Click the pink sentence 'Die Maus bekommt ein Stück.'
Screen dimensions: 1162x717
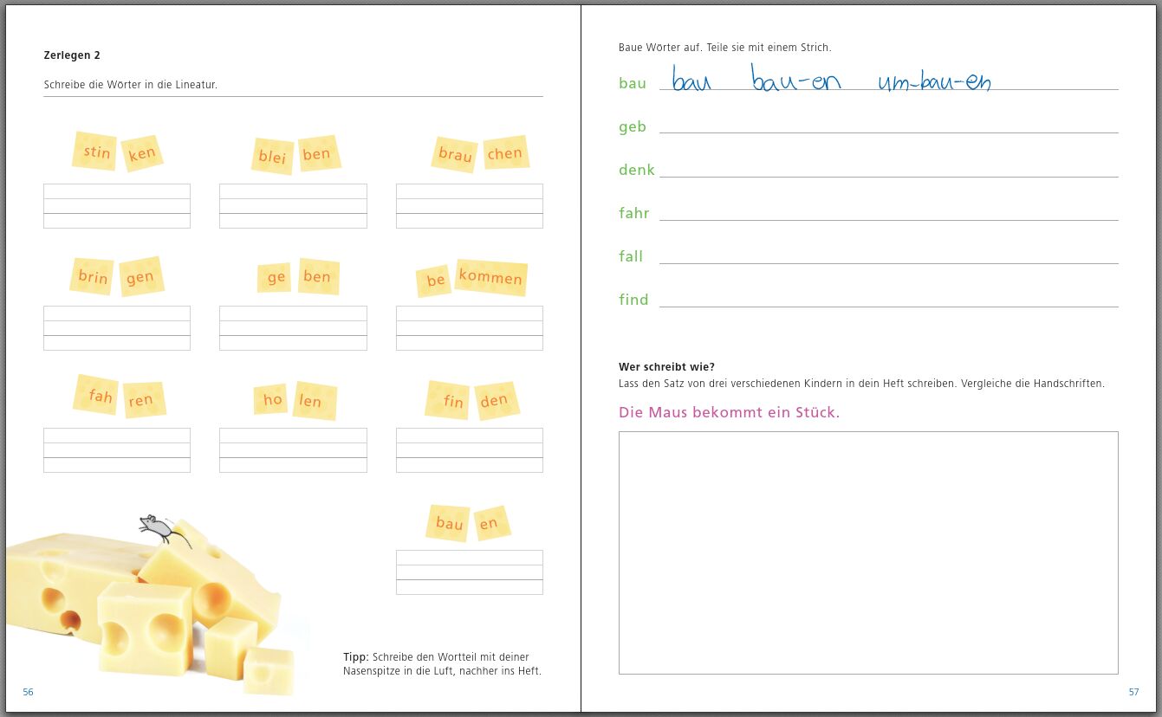(729, 412)
